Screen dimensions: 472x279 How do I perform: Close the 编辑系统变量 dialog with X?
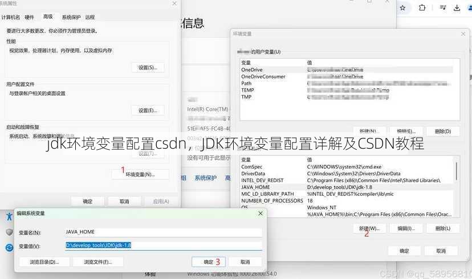point(261,213)
